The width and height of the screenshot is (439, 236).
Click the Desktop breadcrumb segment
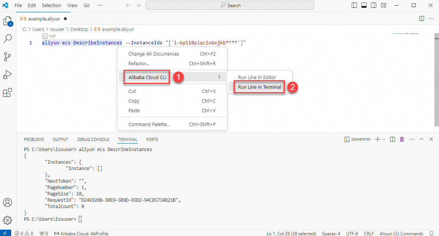(79, 29)
